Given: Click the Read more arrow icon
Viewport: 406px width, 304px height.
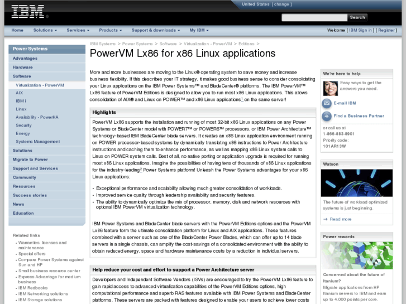Looking at the screenshot, I should pyautogui.click(x=326, y=219).
